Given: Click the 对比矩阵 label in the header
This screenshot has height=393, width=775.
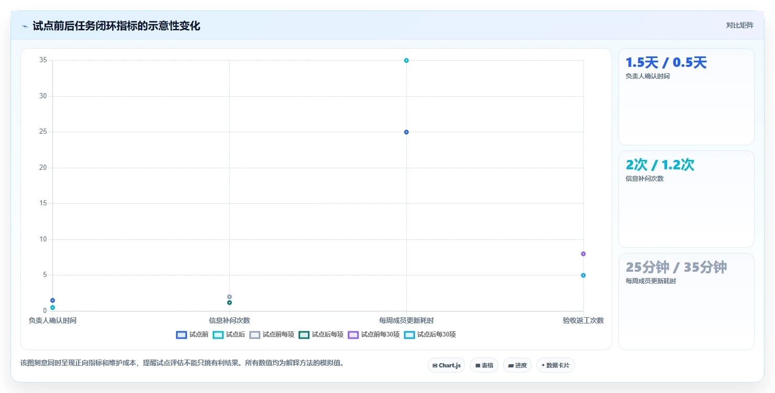Looking at the screenshot, I should click(x=739, y=25).
